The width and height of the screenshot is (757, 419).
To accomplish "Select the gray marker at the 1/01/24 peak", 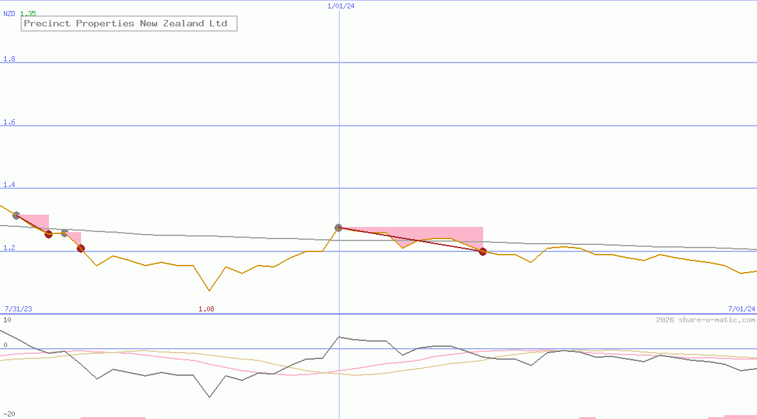I will tap(338, 228).
